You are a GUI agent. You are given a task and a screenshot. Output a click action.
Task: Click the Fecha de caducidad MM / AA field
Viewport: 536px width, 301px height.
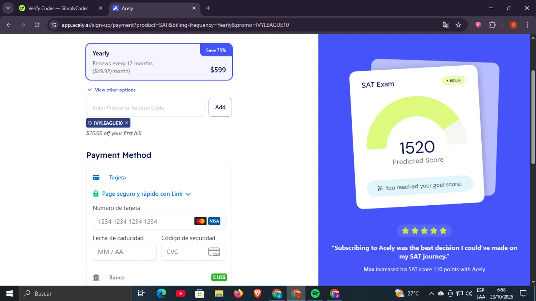(125, 252)
